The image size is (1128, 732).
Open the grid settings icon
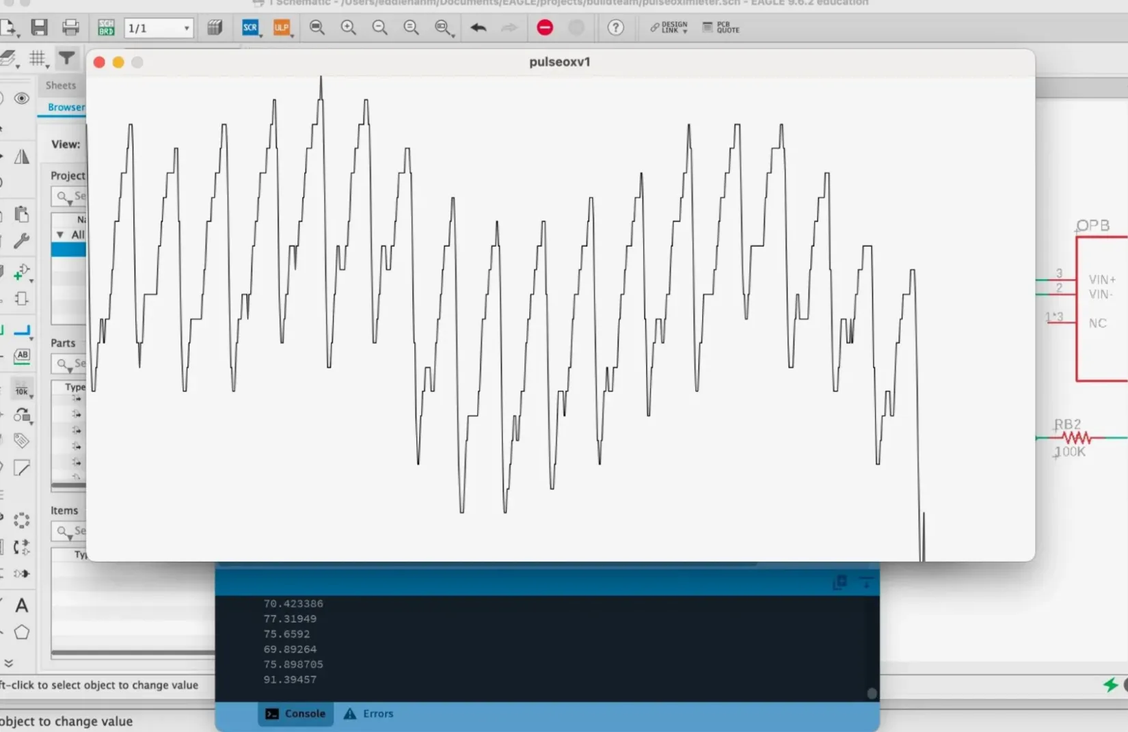(38, 59)
